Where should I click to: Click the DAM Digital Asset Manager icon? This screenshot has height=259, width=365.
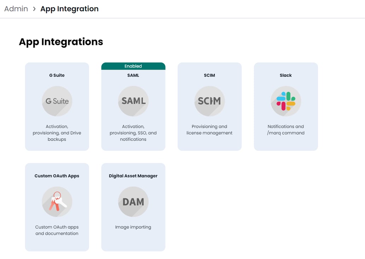pos(133,202)
